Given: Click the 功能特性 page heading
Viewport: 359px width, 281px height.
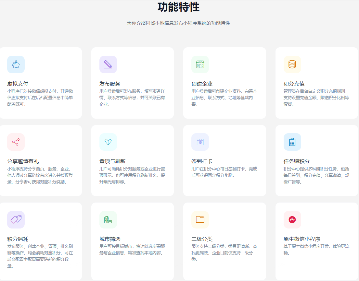Looking at the screenshot, I should 179,7.
